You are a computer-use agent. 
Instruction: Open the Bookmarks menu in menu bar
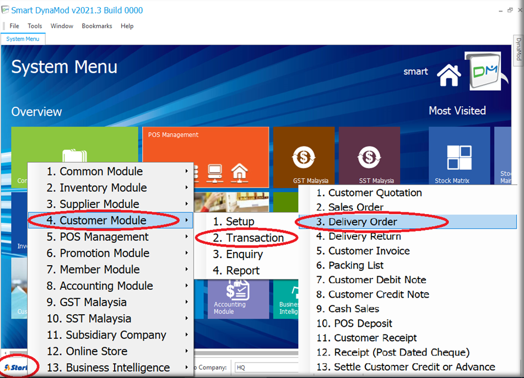click(97, 26)
